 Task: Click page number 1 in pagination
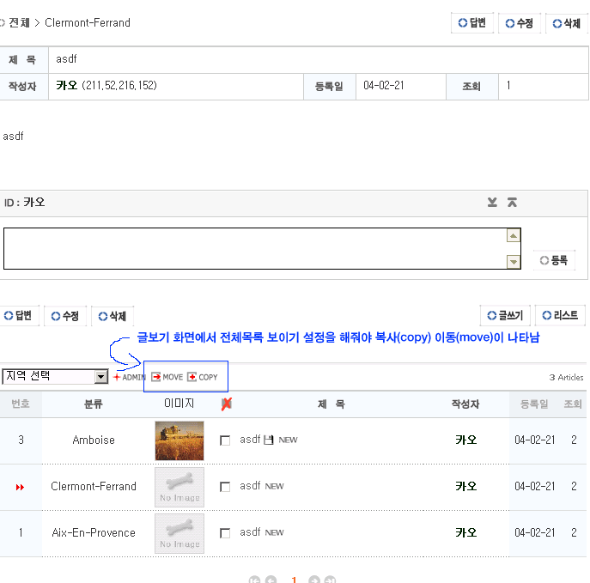coord(294,580)
